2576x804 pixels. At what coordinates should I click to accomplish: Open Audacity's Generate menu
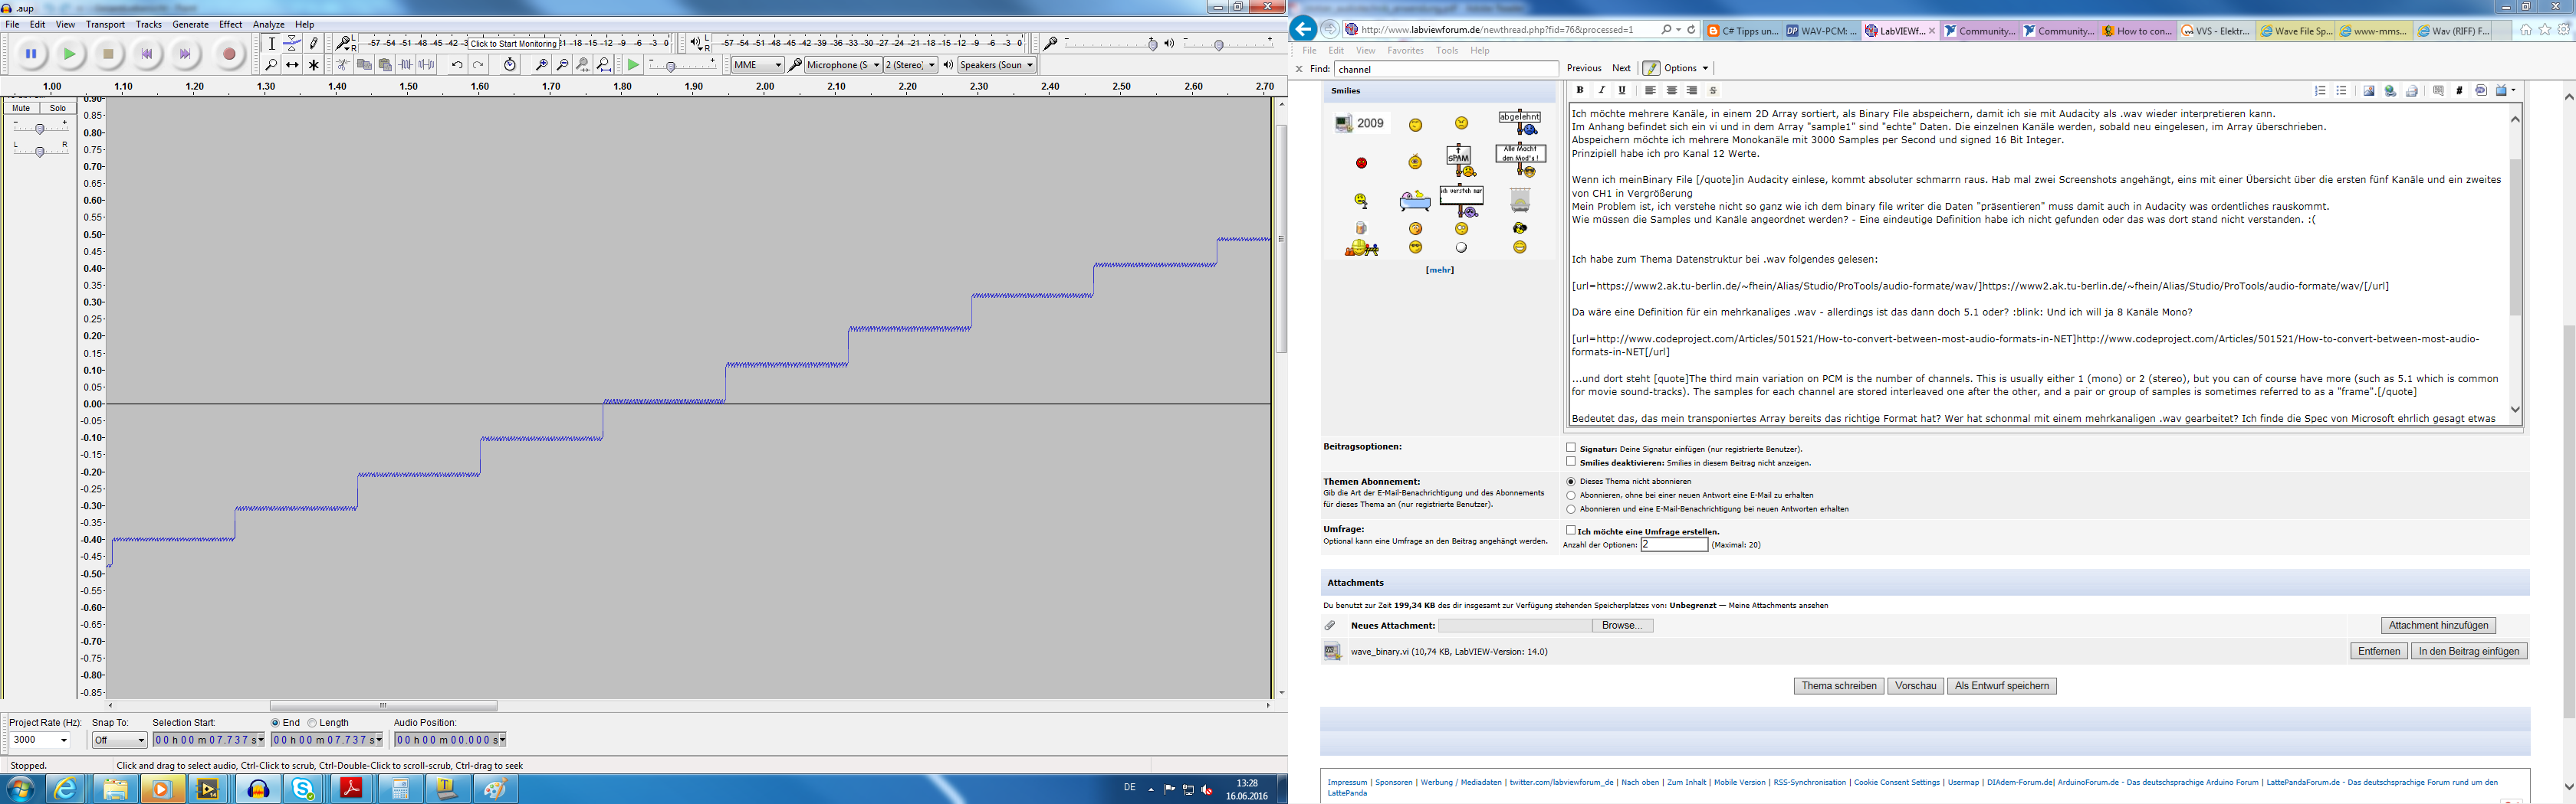tap(190, 24)
